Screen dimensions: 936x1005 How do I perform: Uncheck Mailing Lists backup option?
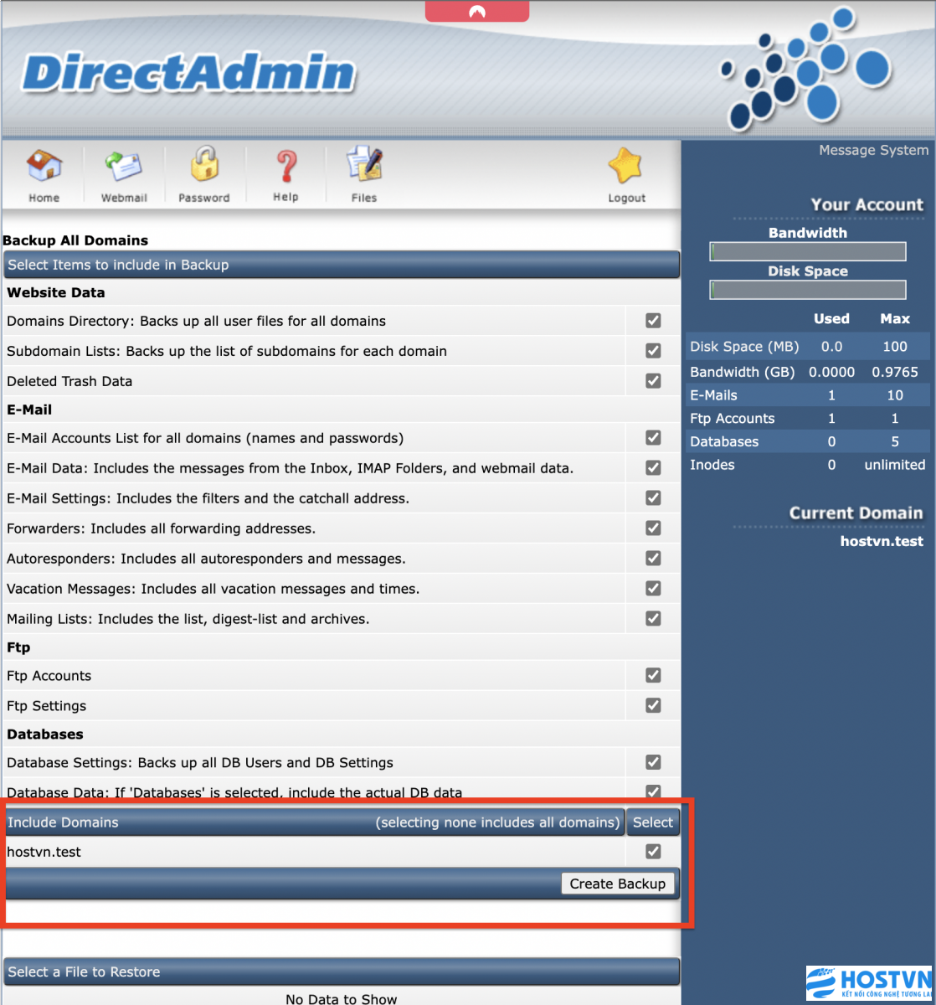[652, 618]
